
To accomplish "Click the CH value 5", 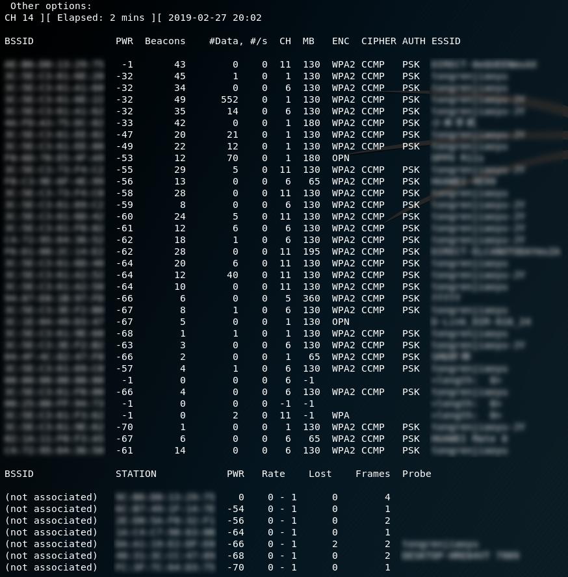I will (x=288, y=299).
